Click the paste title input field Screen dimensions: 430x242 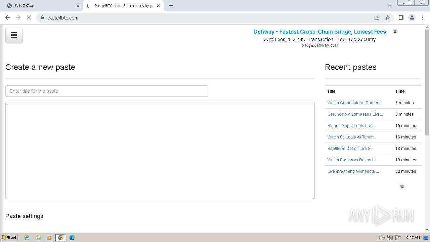pyautogui.click(x=107, y=91)
